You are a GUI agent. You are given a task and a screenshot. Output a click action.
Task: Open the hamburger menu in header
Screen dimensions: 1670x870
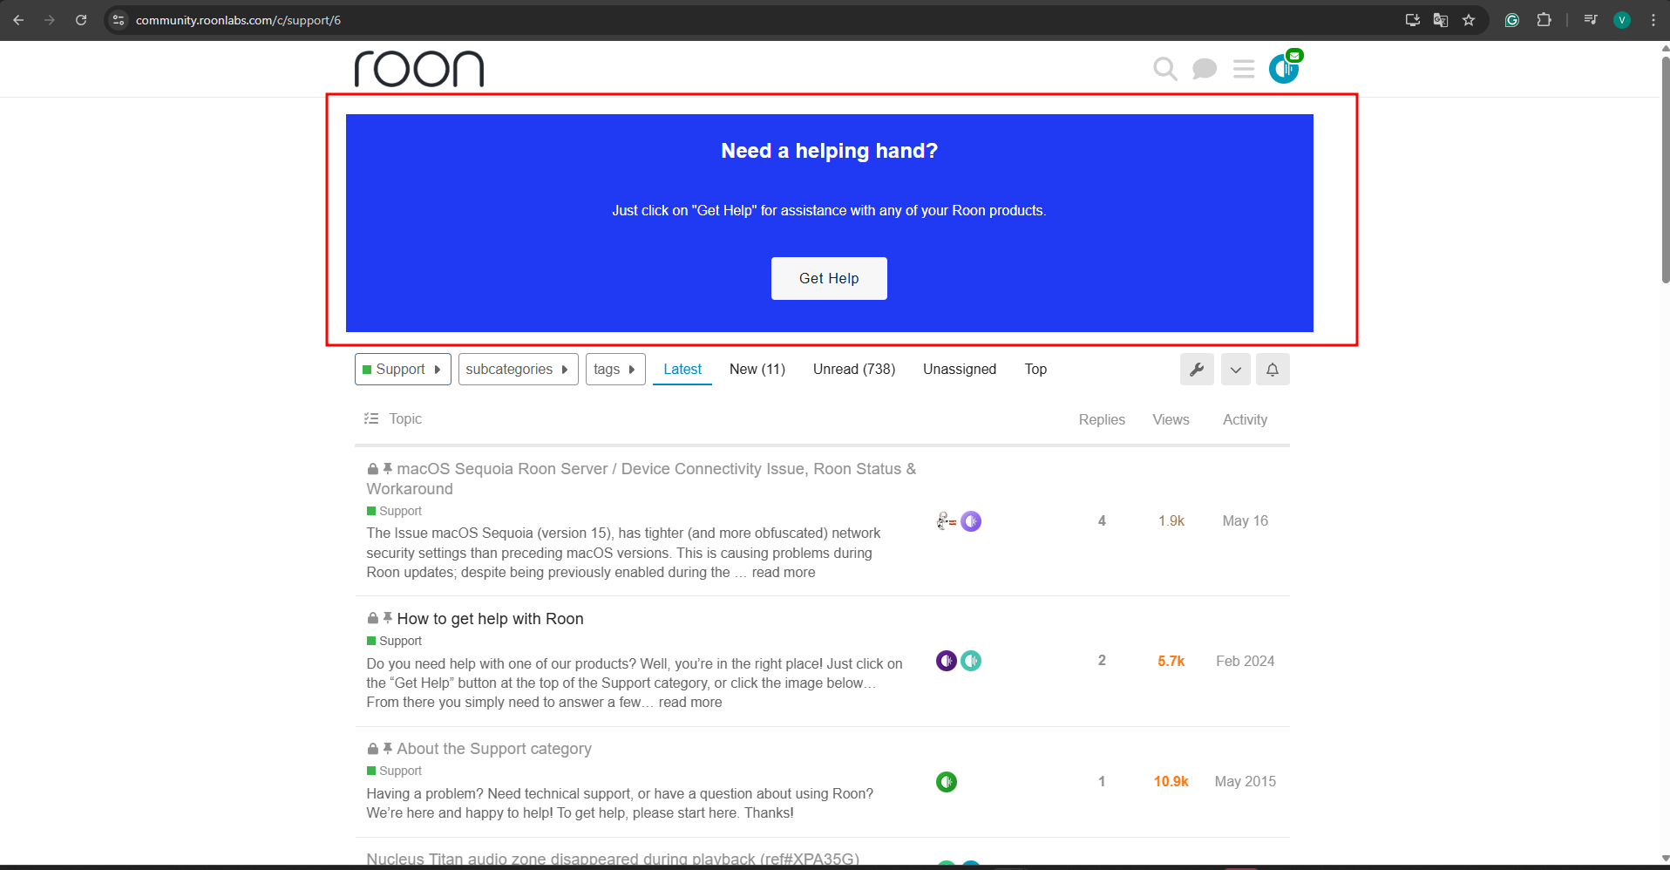click(x=1244, y=69)
